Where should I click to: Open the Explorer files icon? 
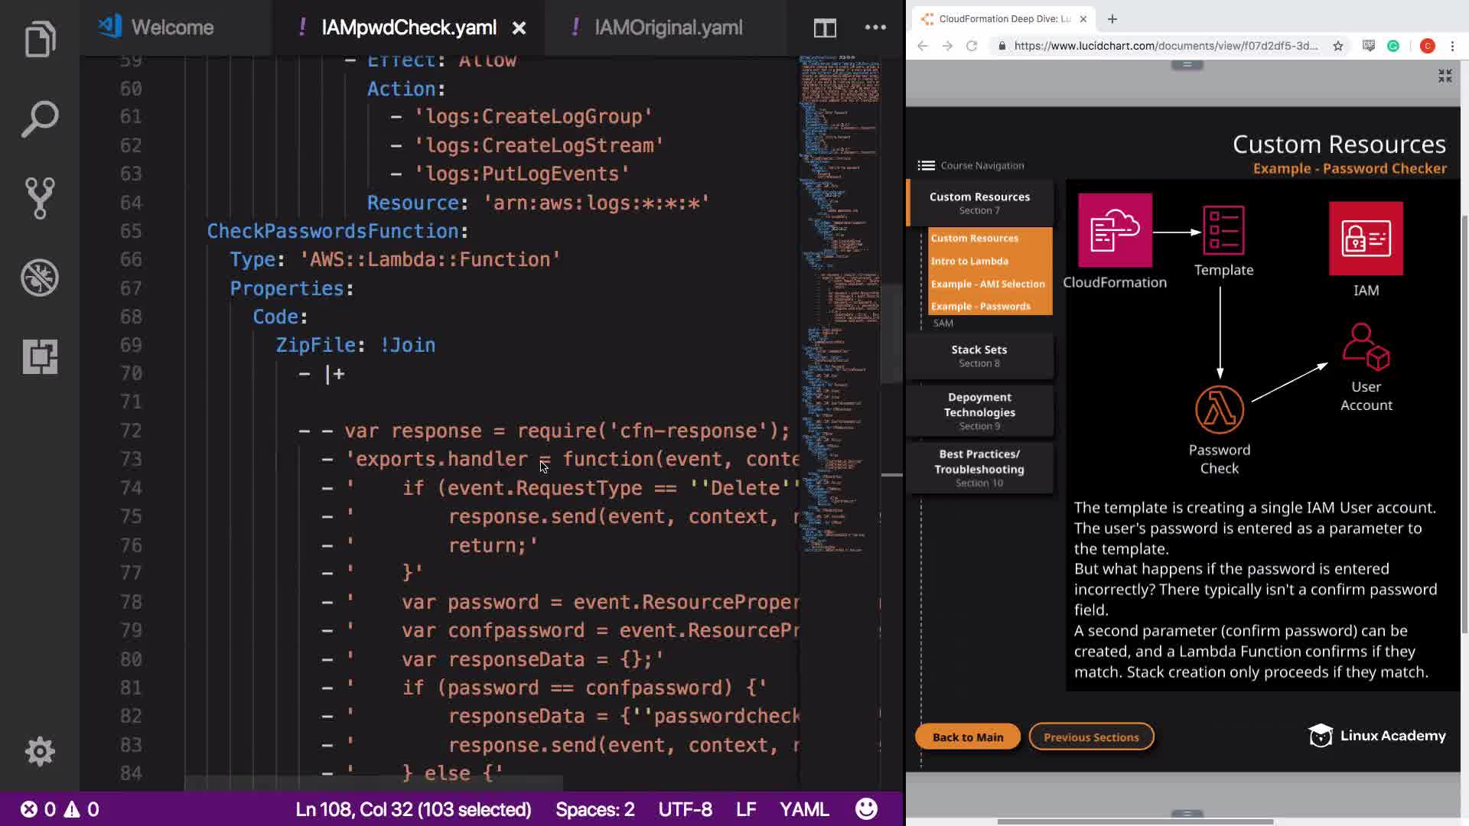click(x=40, y=38)
